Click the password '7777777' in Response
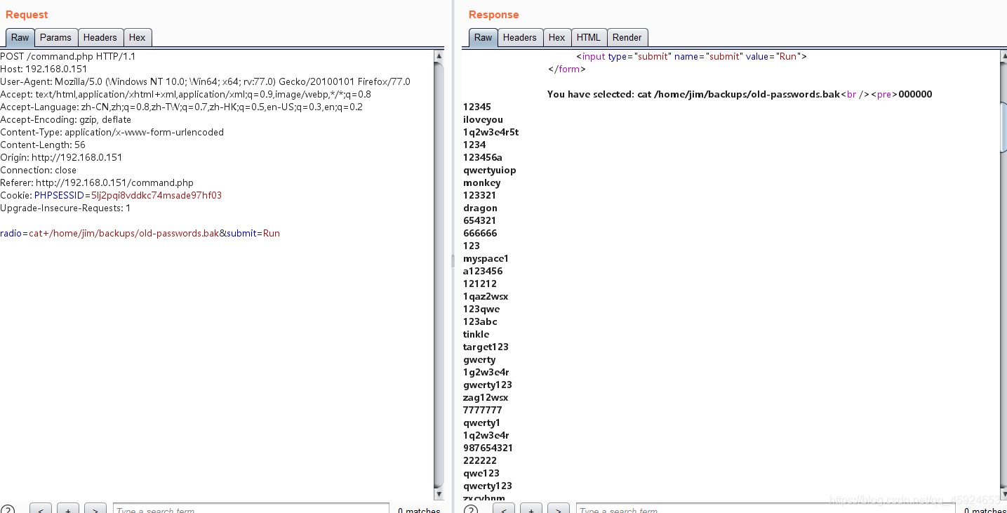Image resolution: width=1007 pixels, height=513 pixels. point(482,410)
